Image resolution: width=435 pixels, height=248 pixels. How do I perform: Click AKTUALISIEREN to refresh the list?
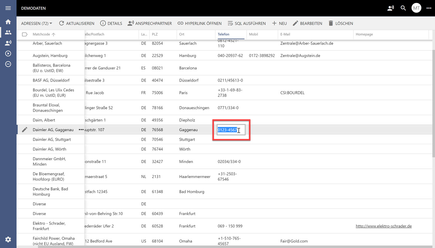[77, 23]
